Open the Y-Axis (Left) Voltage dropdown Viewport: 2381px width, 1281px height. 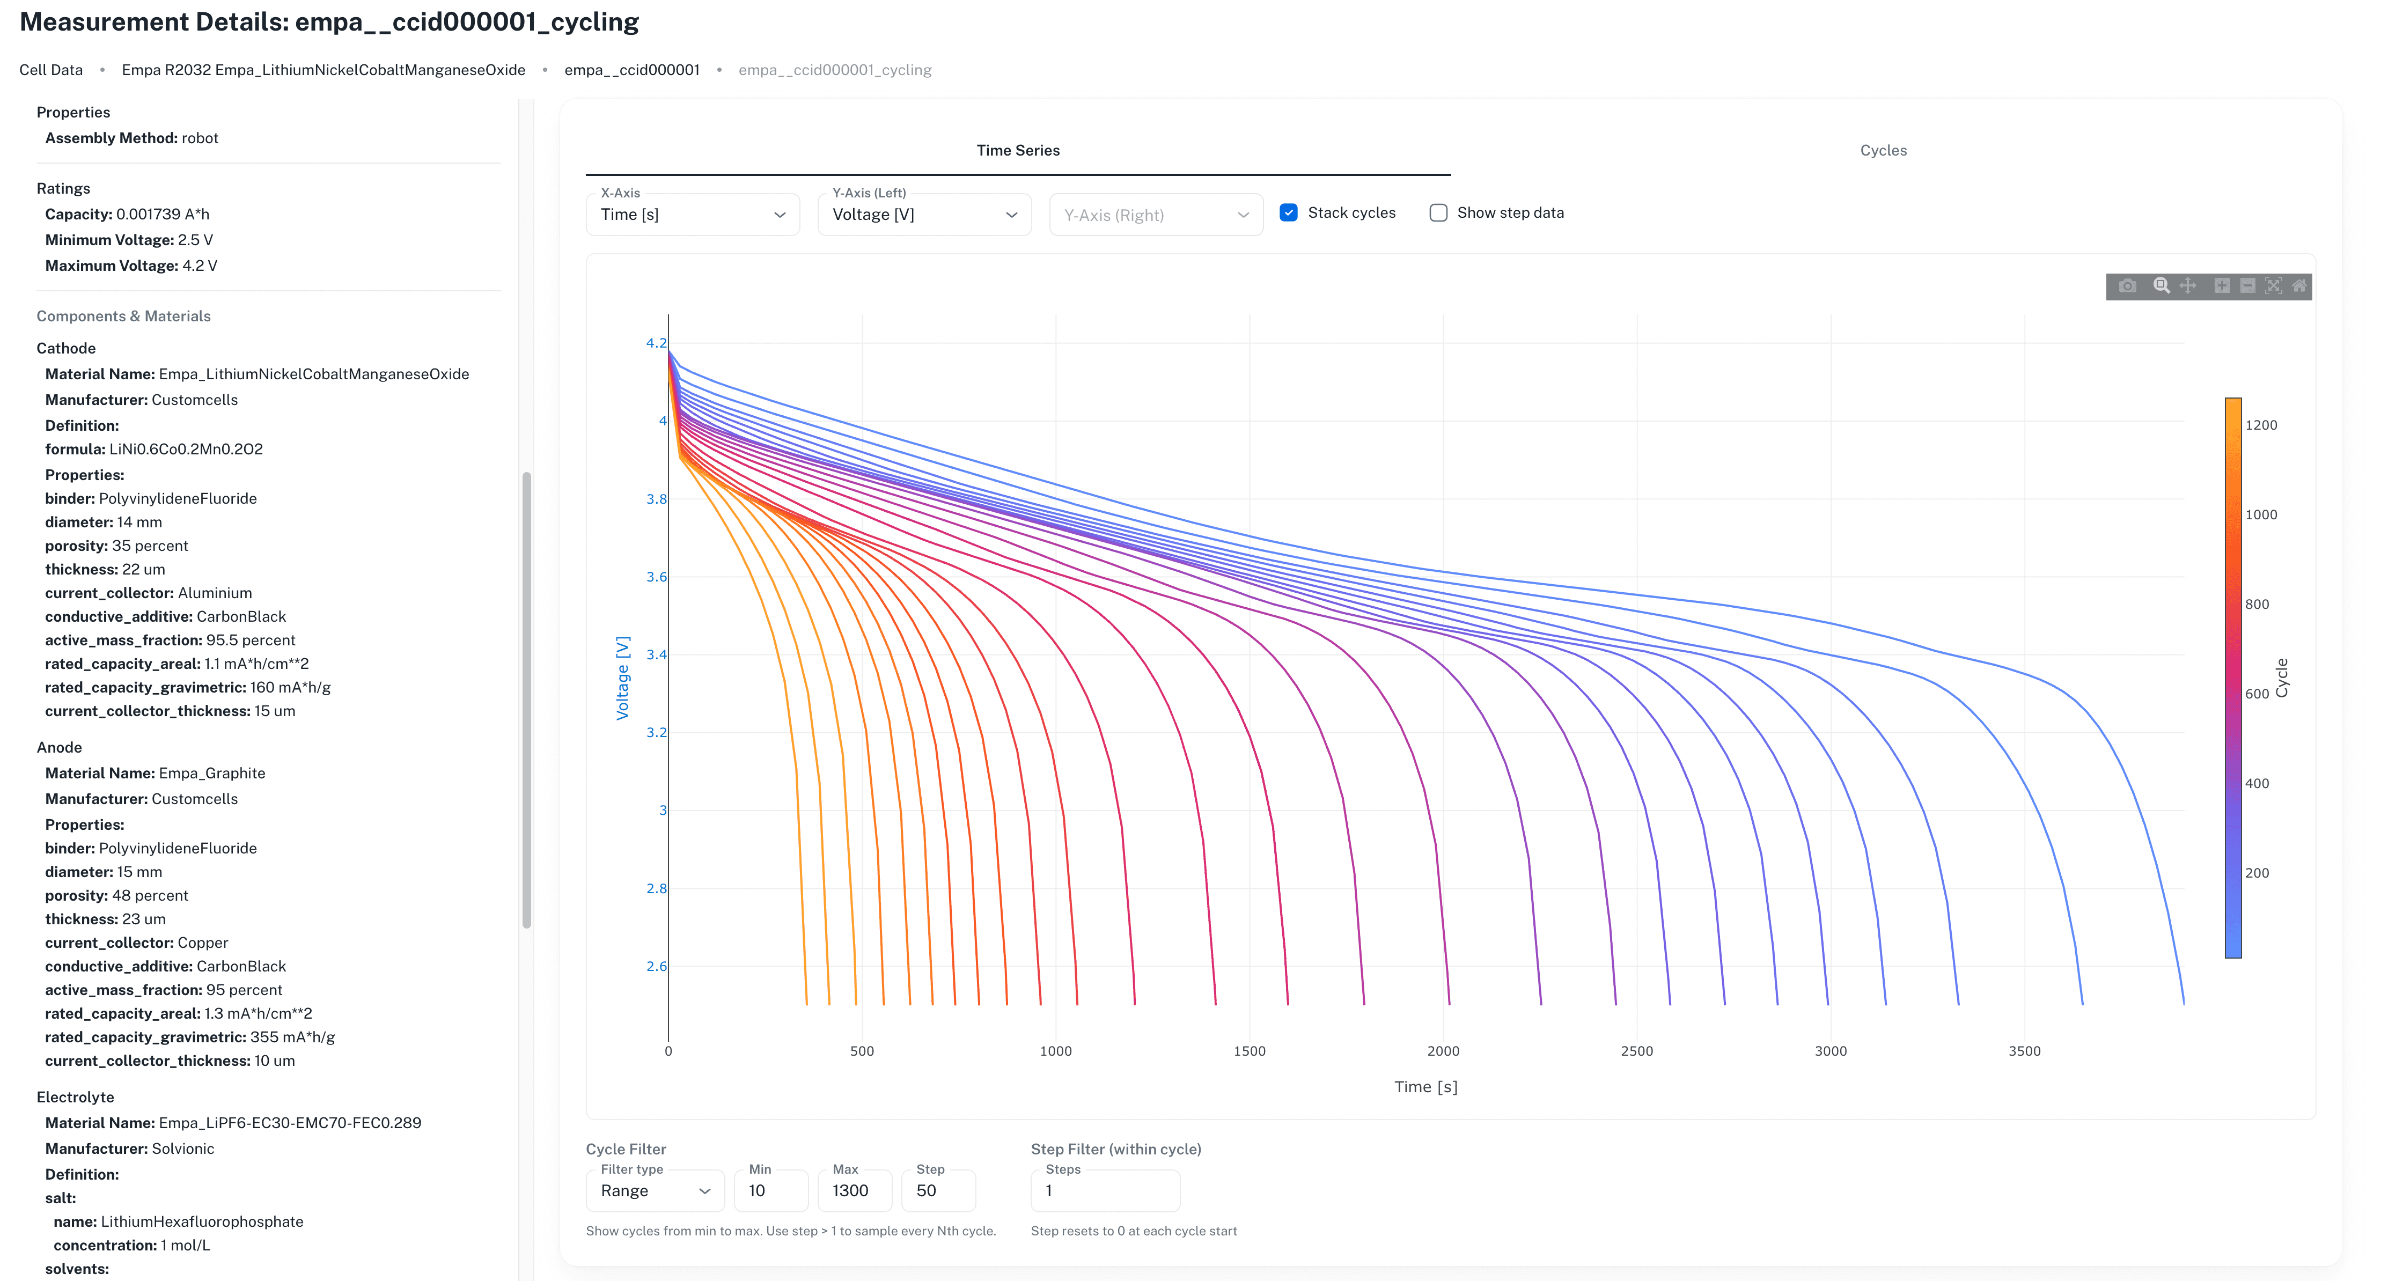(924, 215)
